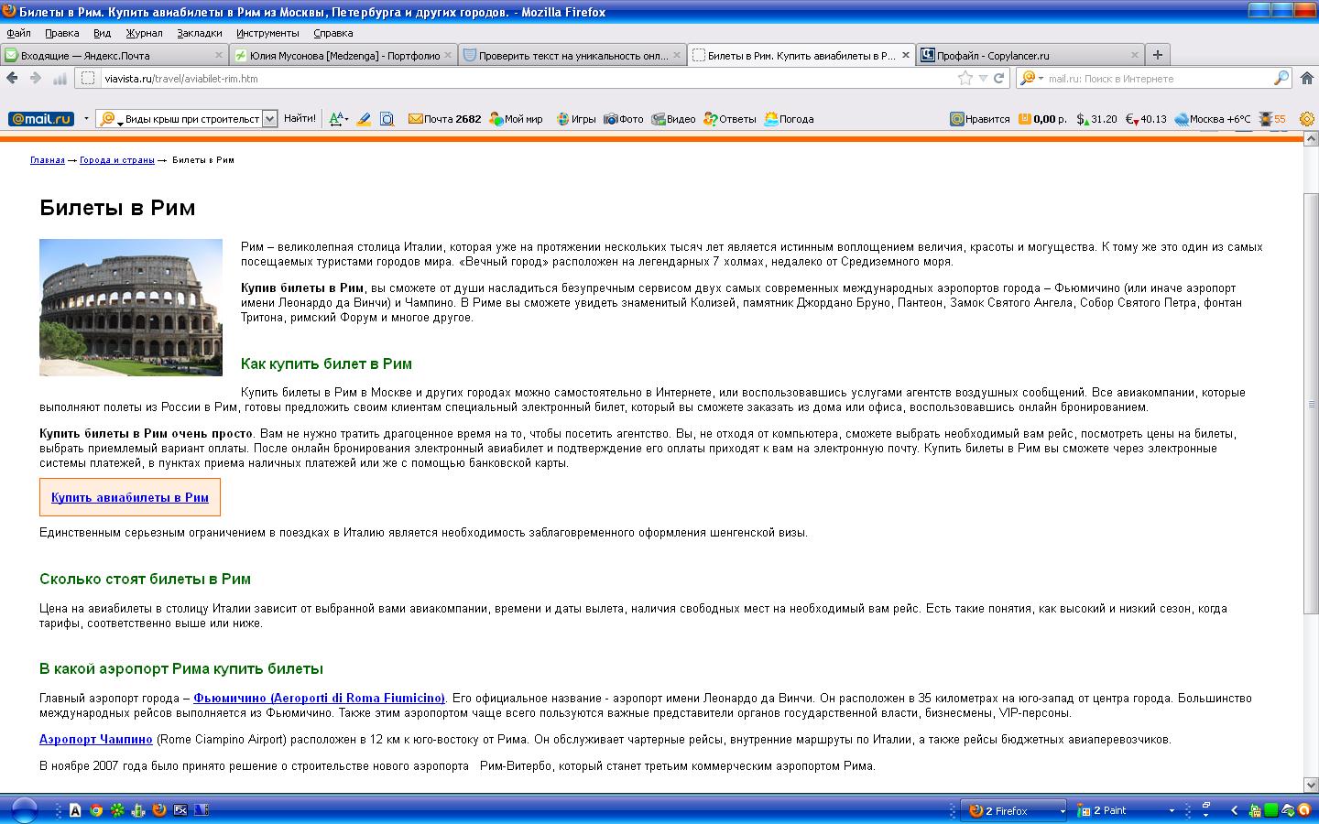
Task: Switch to the Юлия Мусонова Портфолио tab
Action: (x=343, y=55)
